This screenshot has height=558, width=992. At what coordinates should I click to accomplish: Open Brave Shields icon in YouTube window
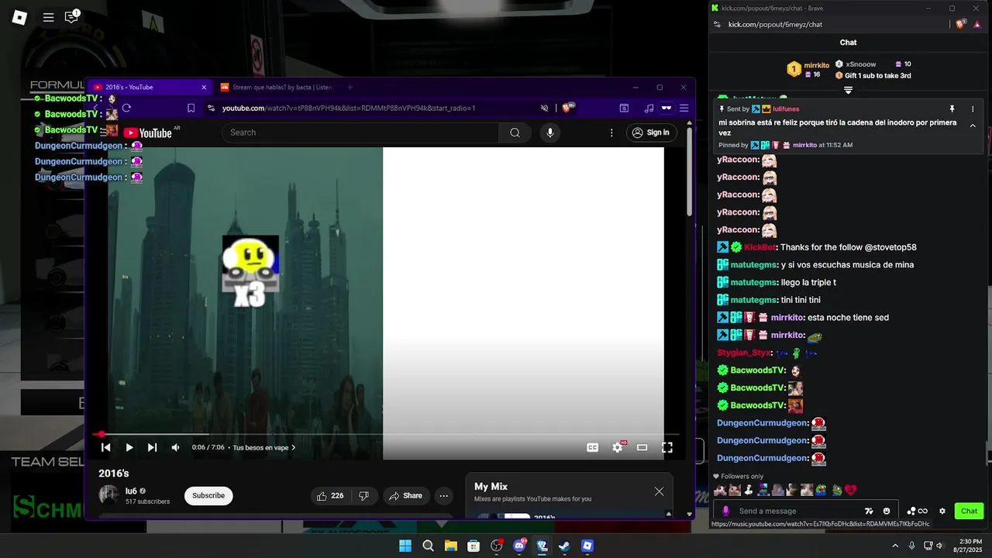(567, 108)
